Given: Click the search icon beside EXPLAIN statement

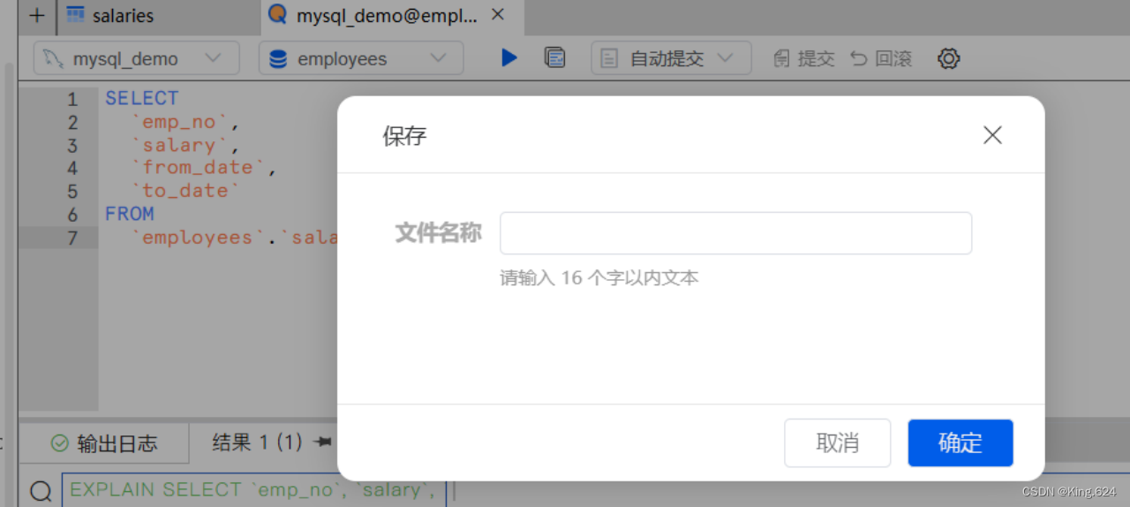Looking at the screenshot, I should click(40, 491).
